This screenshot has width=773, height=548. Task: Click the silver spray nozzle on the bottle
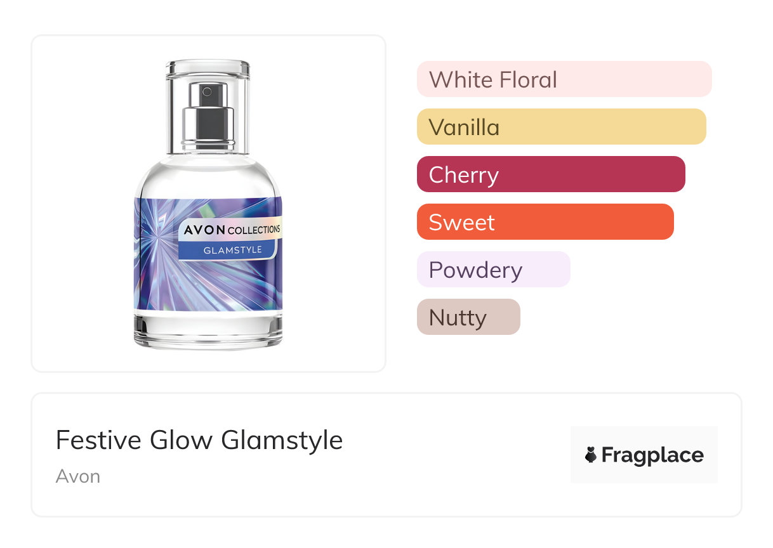click(208, 94)
